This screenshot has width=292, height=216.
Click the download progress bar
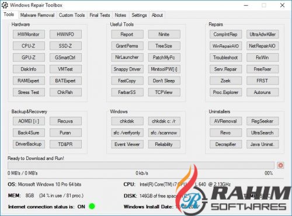tap(141, 165)
